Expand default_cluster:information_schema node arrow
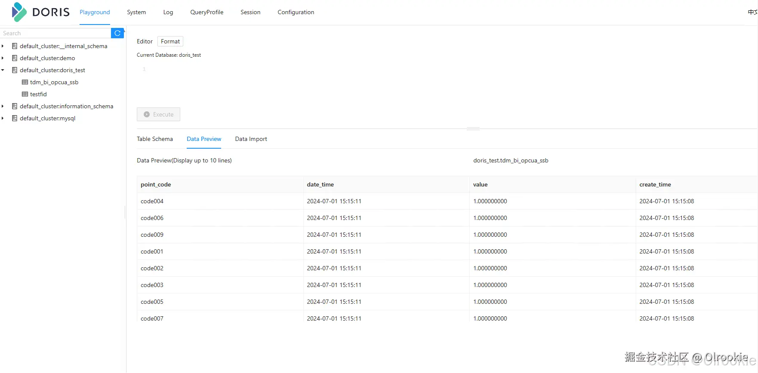 [x=3, y=106]
